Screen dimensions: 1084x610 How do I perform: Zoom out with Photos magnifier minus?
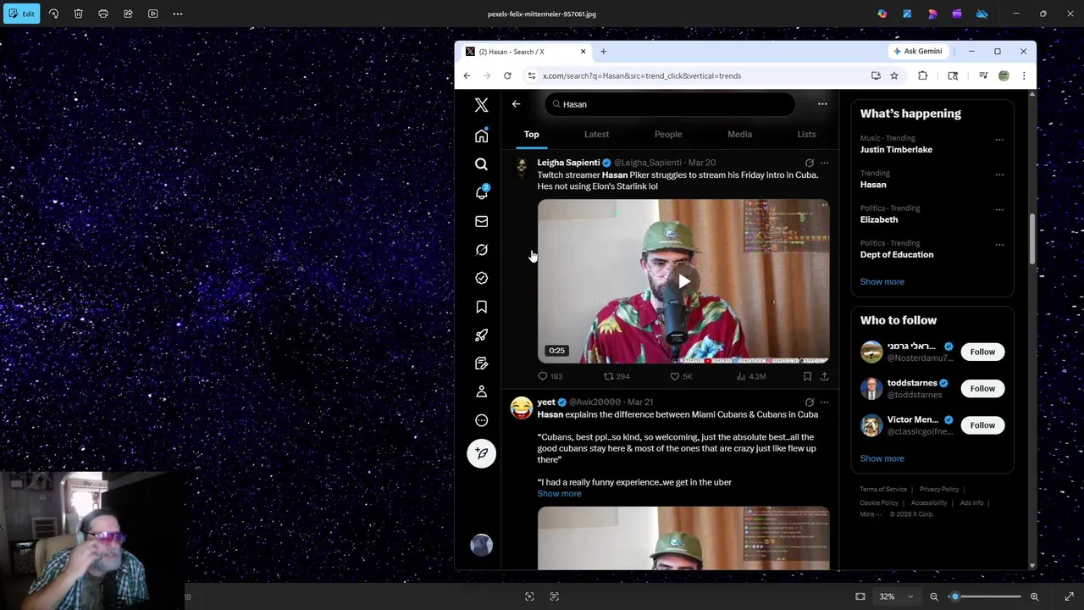point(934,596)
